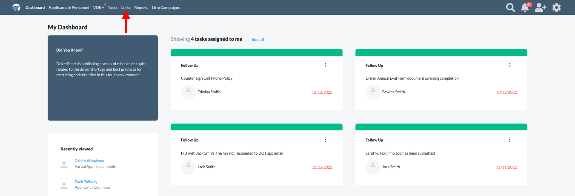Click the avatar icon beside Calvin Woodrow
This screenshot has height=196, width=575.
tap(64, 164)
